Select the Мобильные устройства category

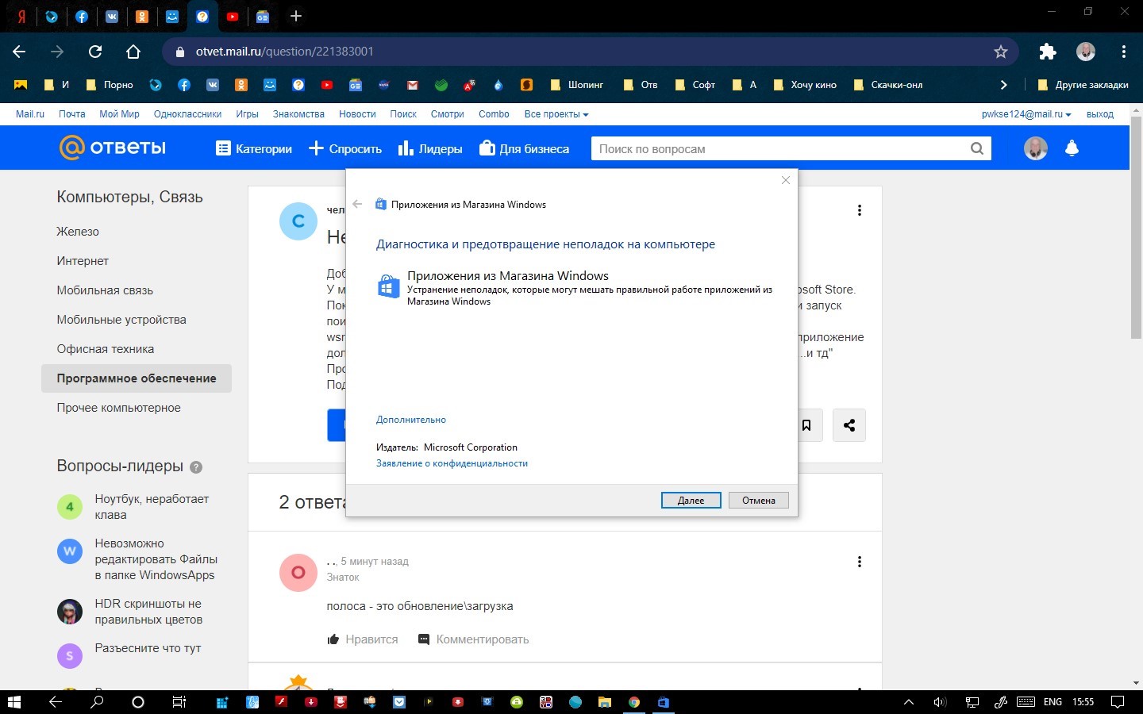click(121, 320)
